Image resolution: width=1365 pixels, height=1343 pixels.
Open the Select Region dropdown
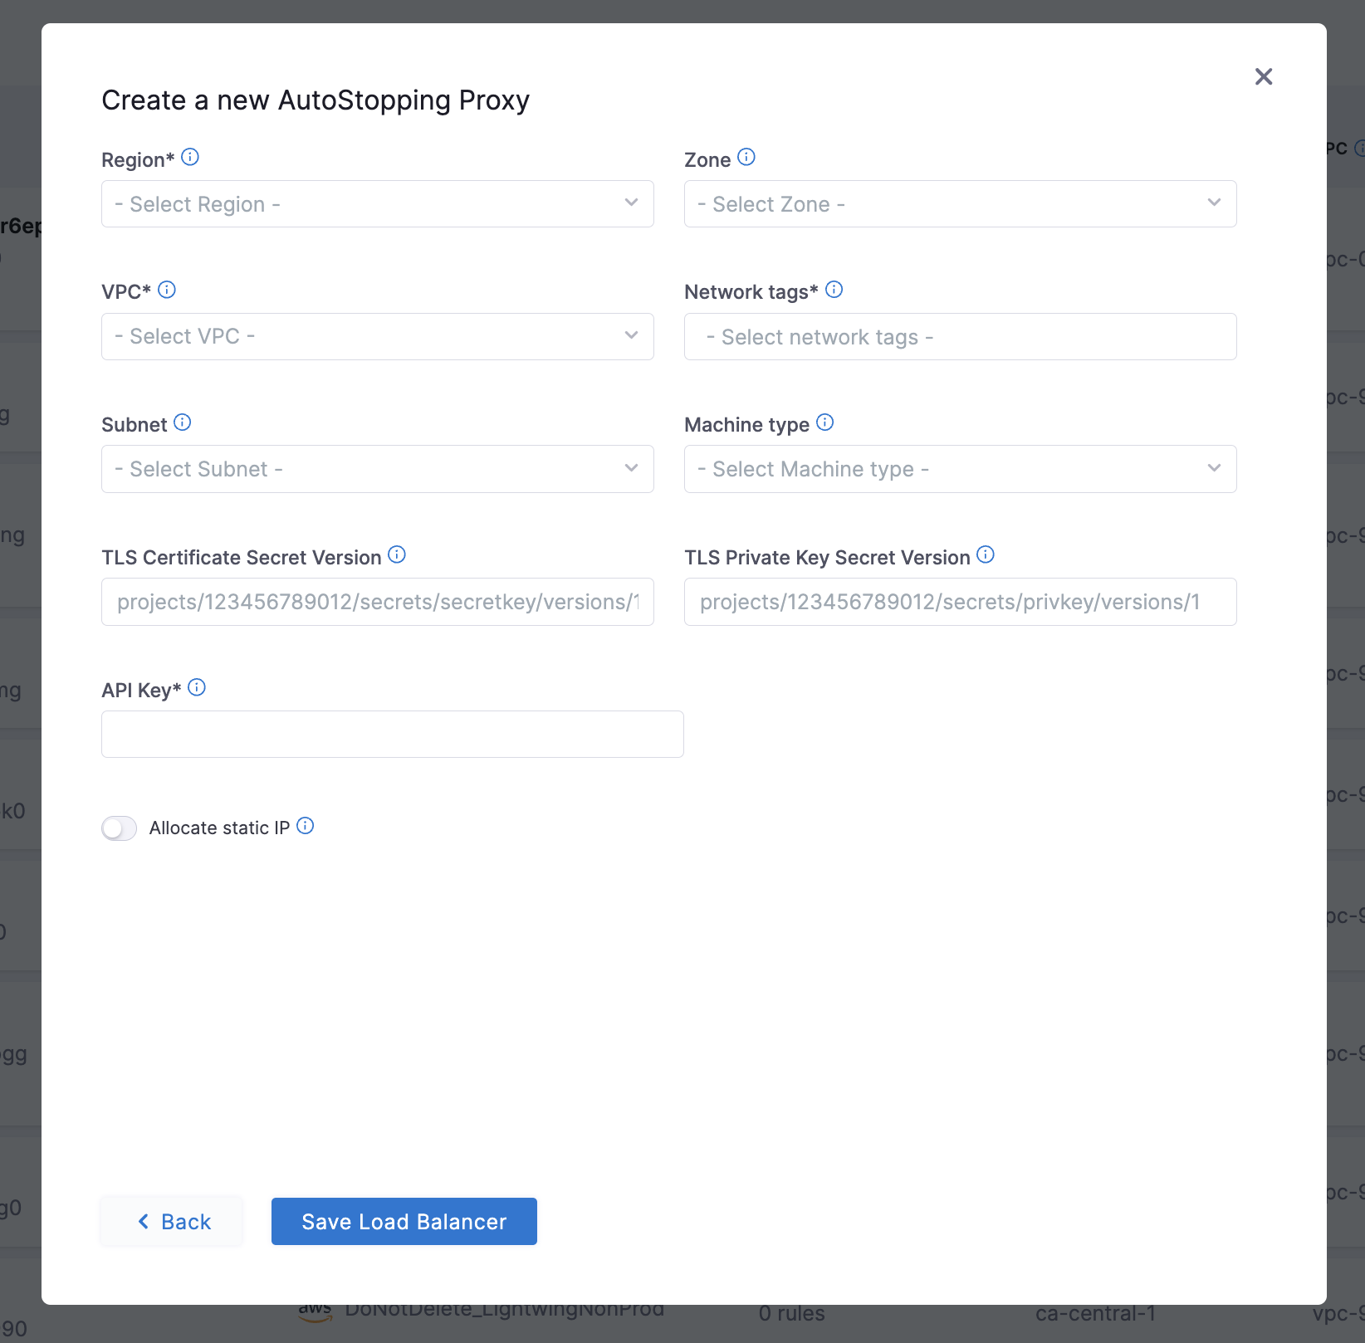click(378, 204)
